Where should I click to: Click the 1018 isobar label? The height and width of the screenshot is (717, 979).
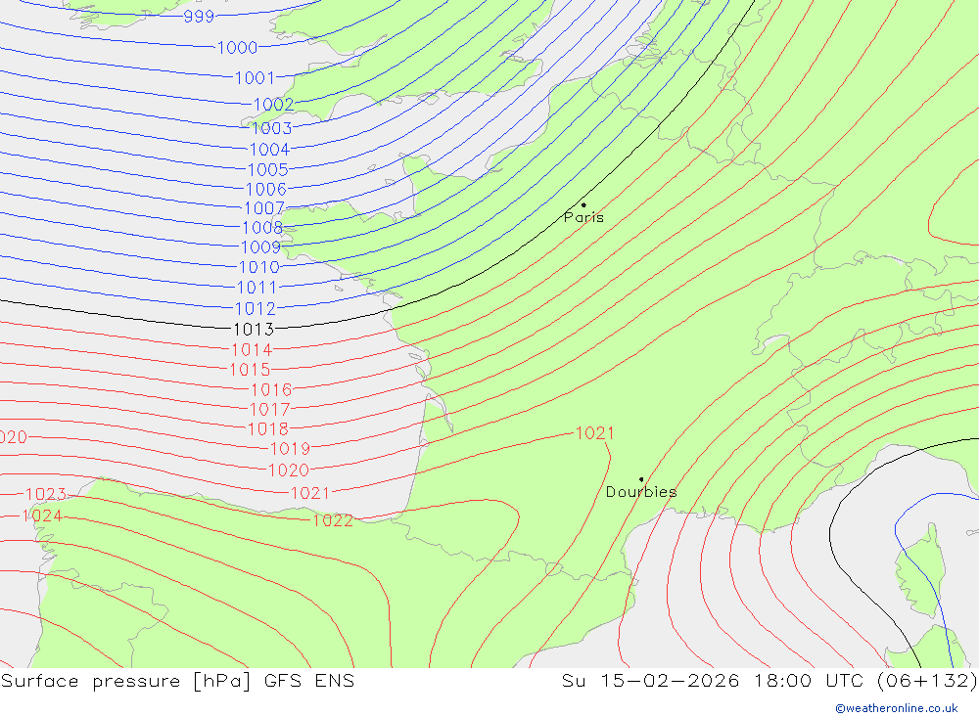[x=268, y=429]
